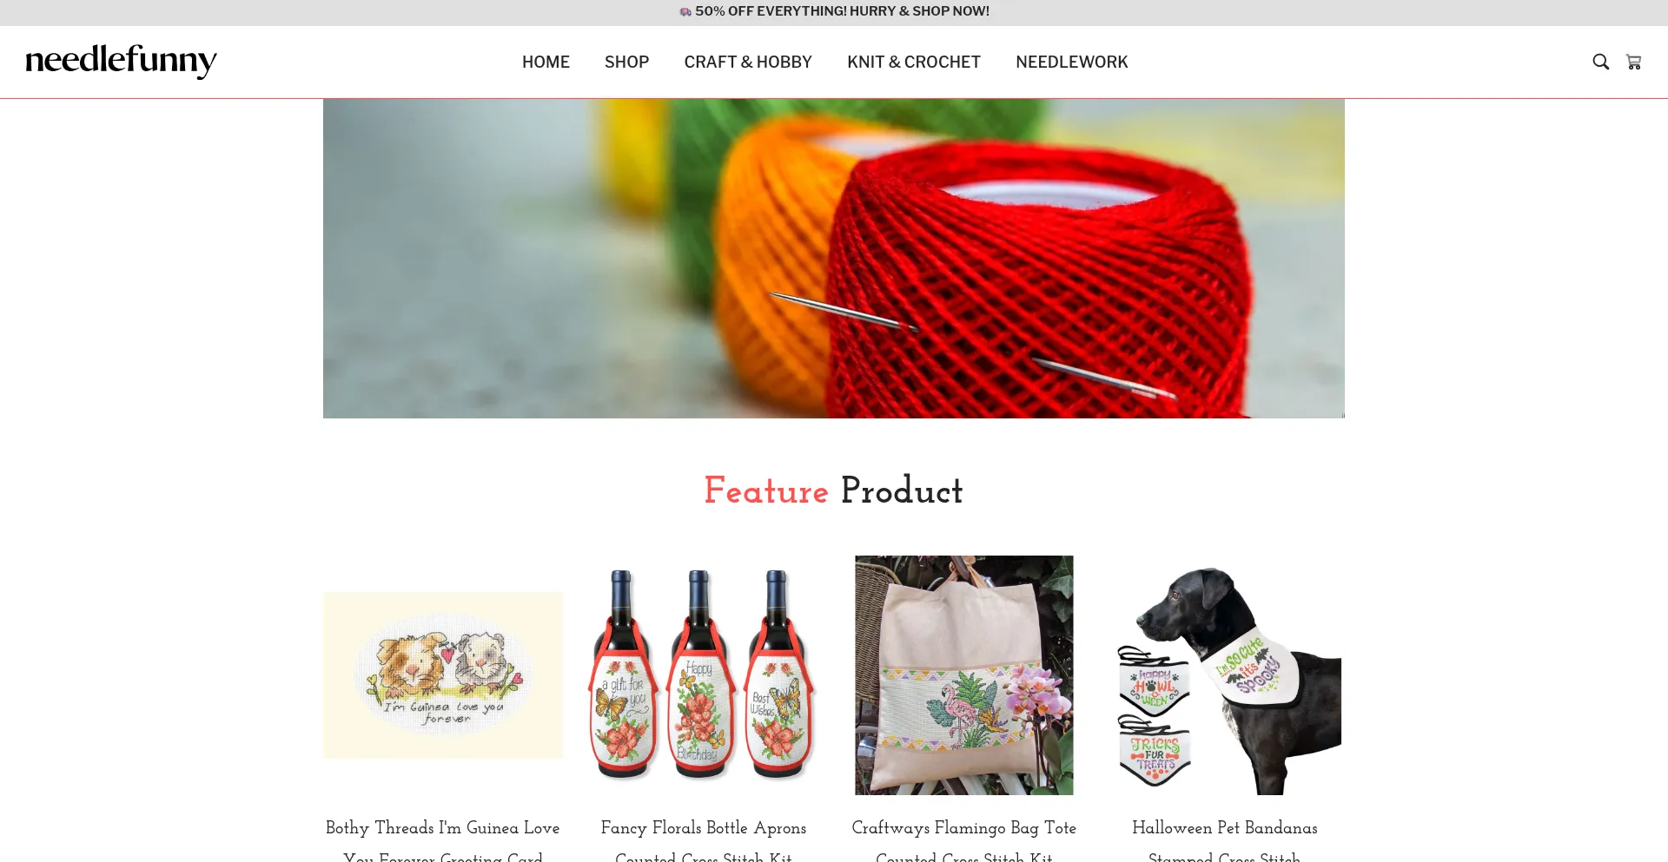The width and height of the screenshot is (1668, 862).
Task: Go to the HOME menu item
Action: 546,62
